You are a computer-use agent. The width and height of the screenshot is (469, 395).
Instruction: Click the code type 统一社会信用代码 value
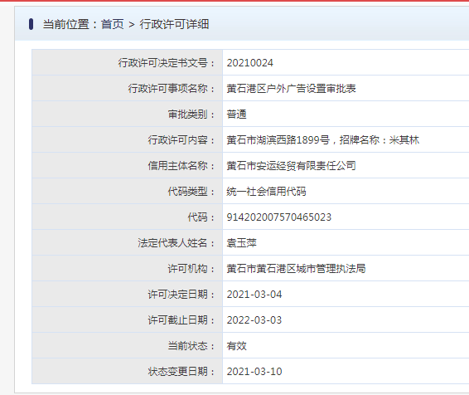click(266, 192)
